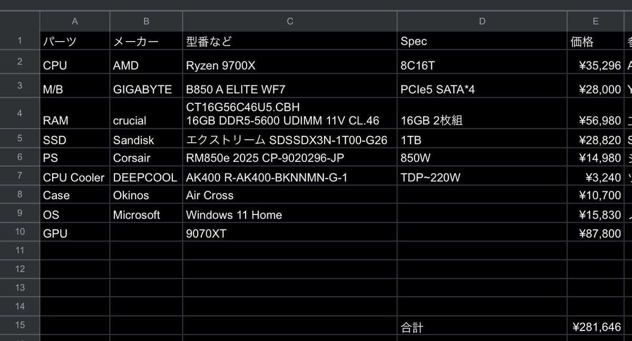Select the 850W spec cell

pos(482,157)
